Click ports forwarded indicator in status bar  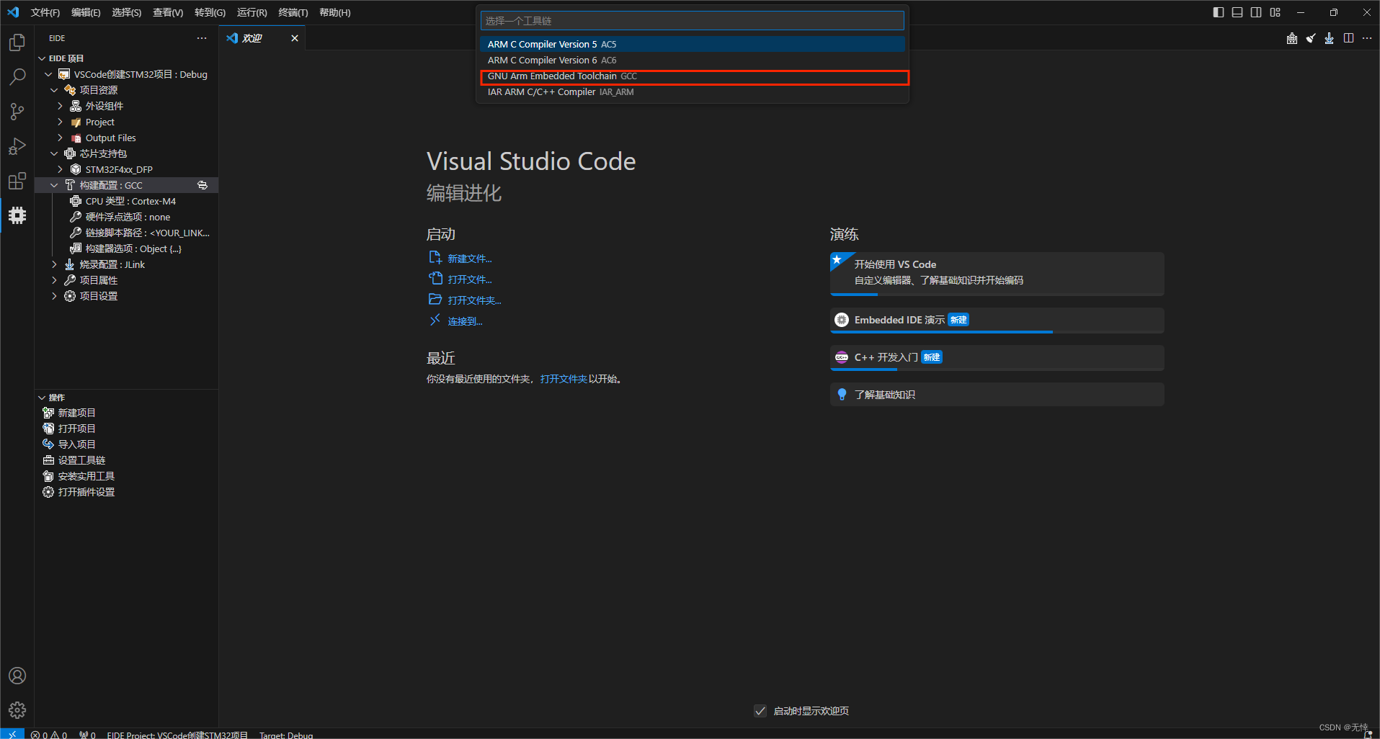click(x=87, y=735)
